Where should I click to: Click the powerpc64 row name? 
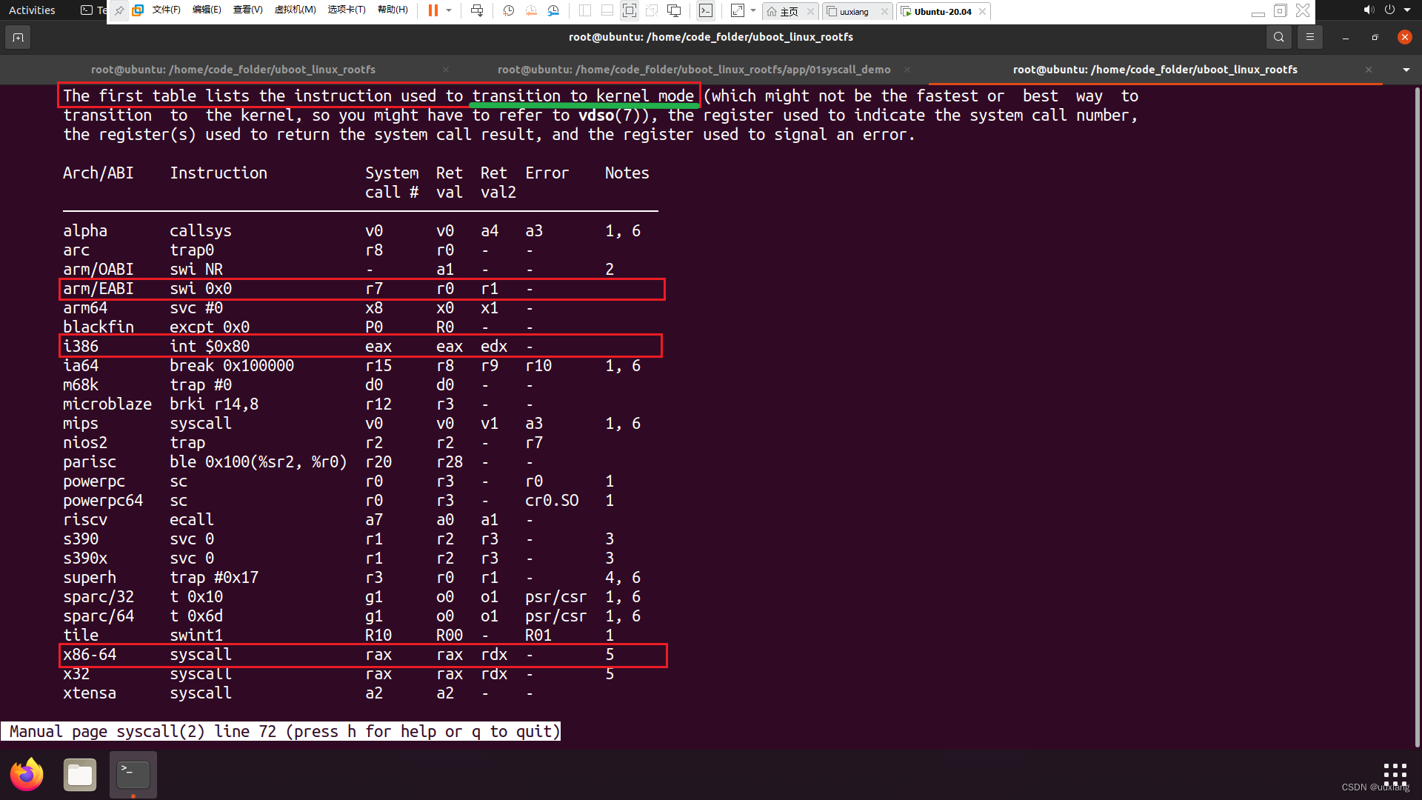click(103, 501)
